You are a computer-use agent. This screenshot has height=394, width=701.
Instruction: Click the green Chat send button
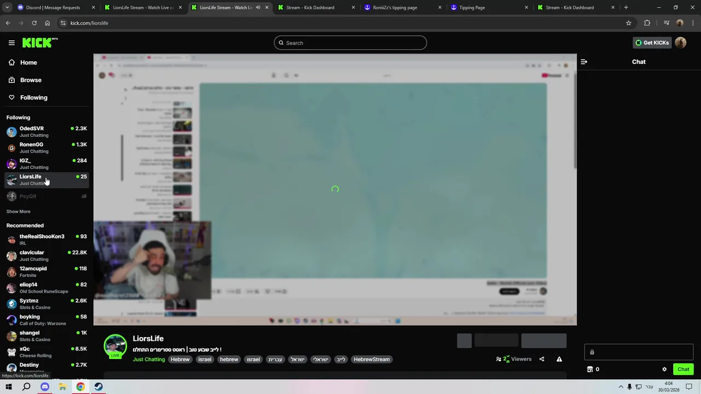[683, 369]
